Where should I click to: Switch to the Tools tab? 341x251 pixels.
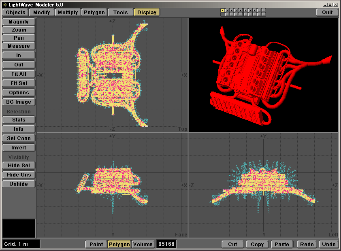(120, 12)
